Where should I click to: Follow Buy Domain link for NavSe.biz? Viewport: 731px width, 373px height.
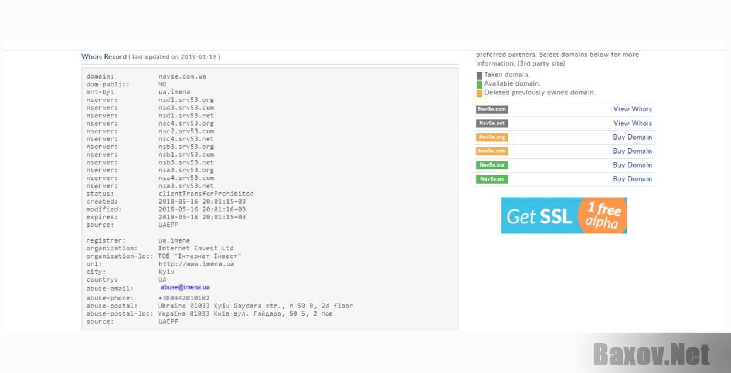(633, 165)
